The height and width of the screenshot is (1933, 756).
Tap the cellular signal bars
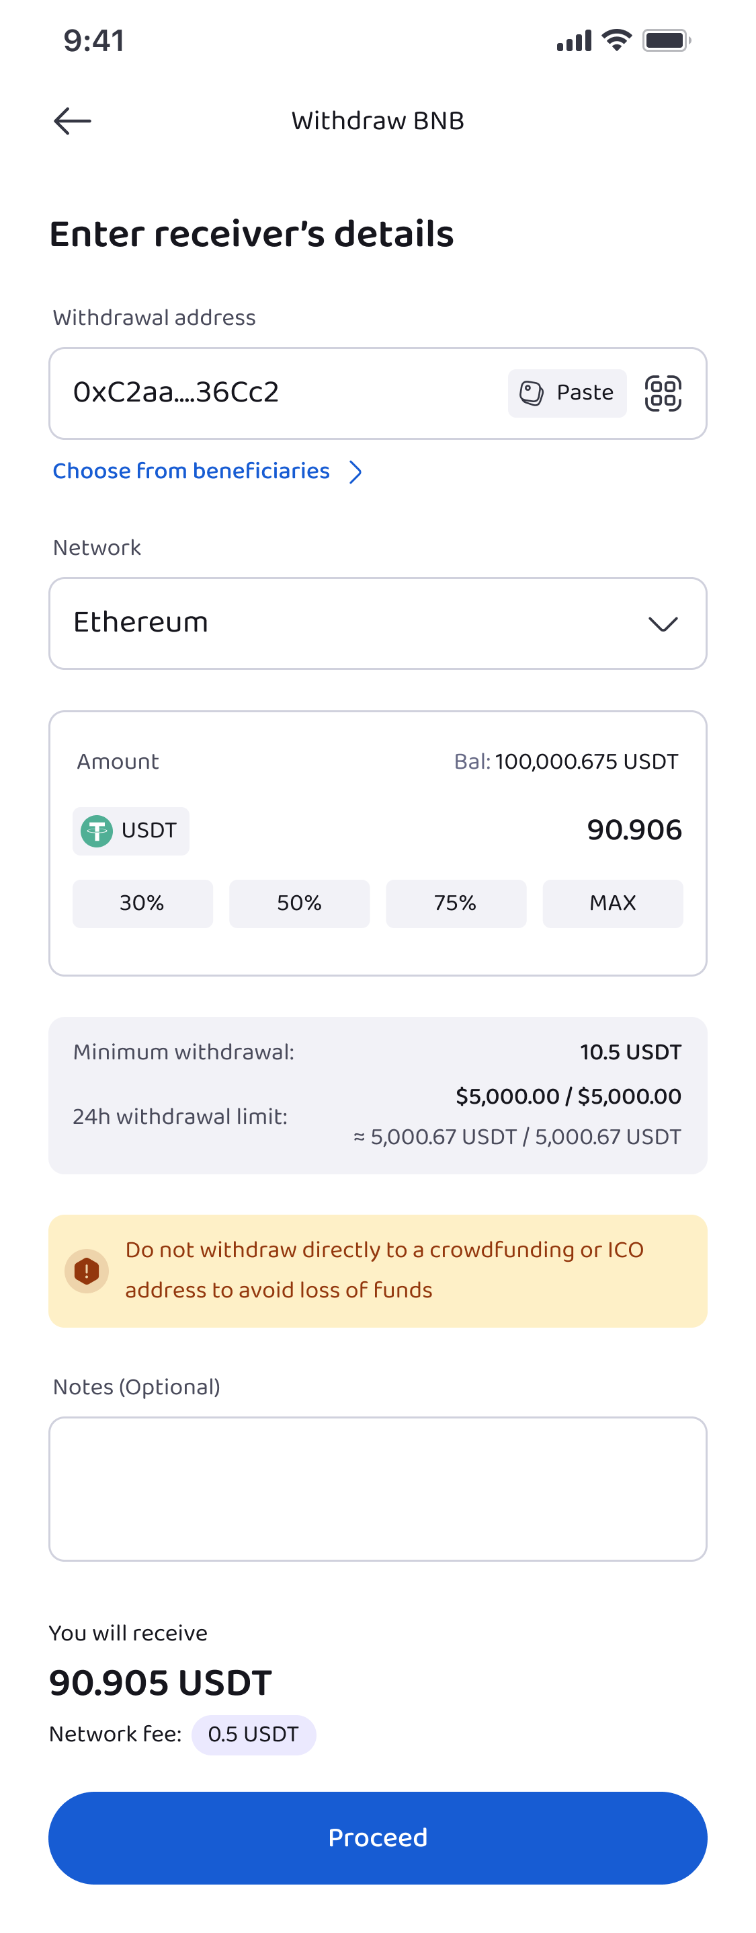click(x=574, y=42)
